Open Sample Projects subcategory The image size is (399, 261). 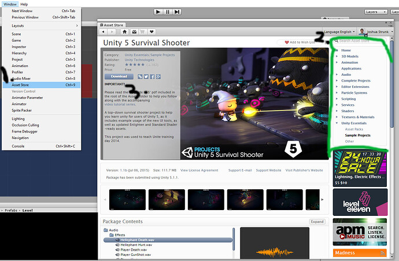357,135
